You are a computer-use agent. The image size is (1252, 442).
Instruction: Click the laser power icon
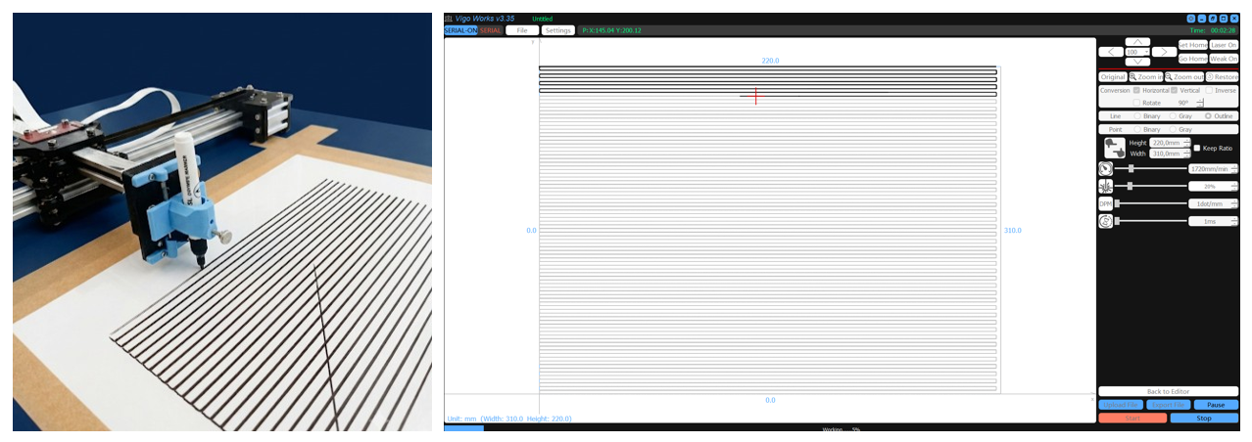click(1105, 186)
